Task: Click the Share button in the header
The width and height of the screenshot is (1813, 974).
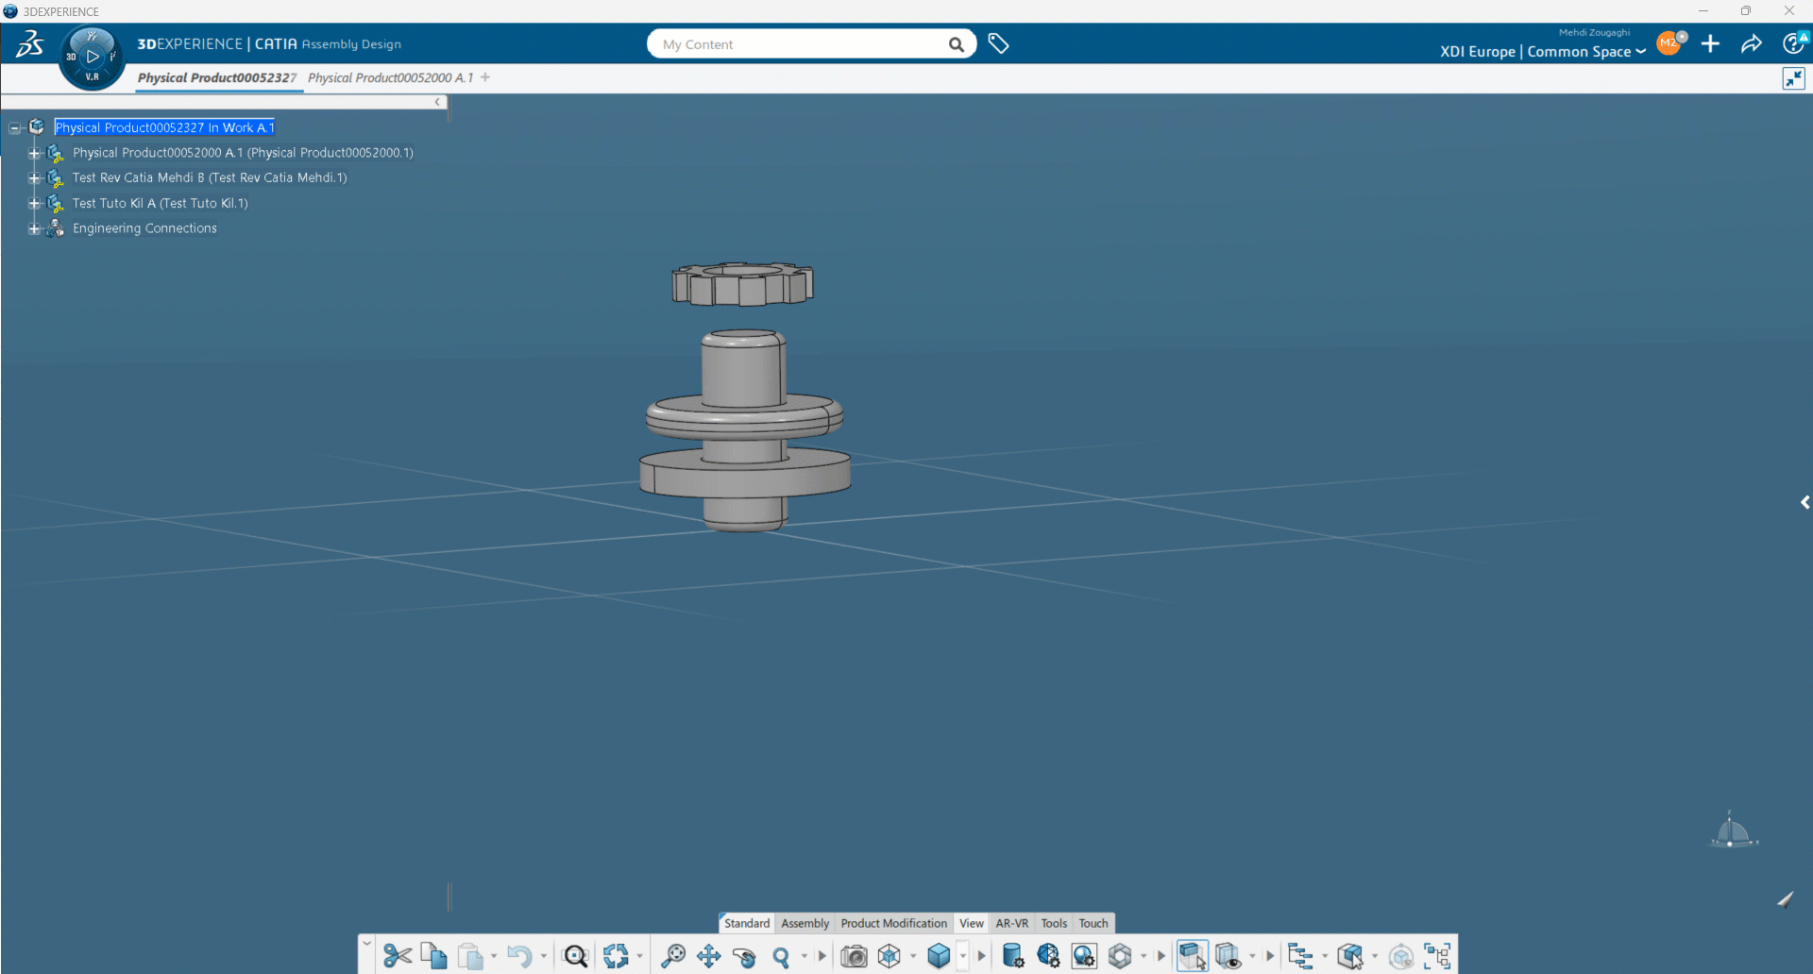Action: pyautogui.click(x=1752, y=43)
